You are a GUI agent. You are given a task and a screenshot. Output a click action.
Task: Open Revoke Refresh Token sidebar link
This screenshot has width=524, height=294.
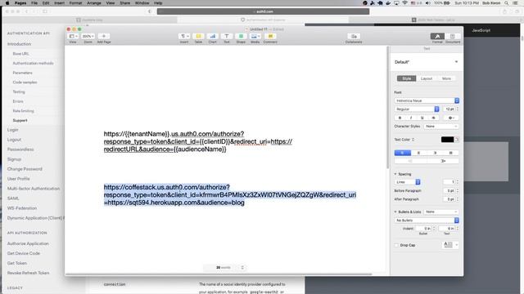[x=29, y=273]
